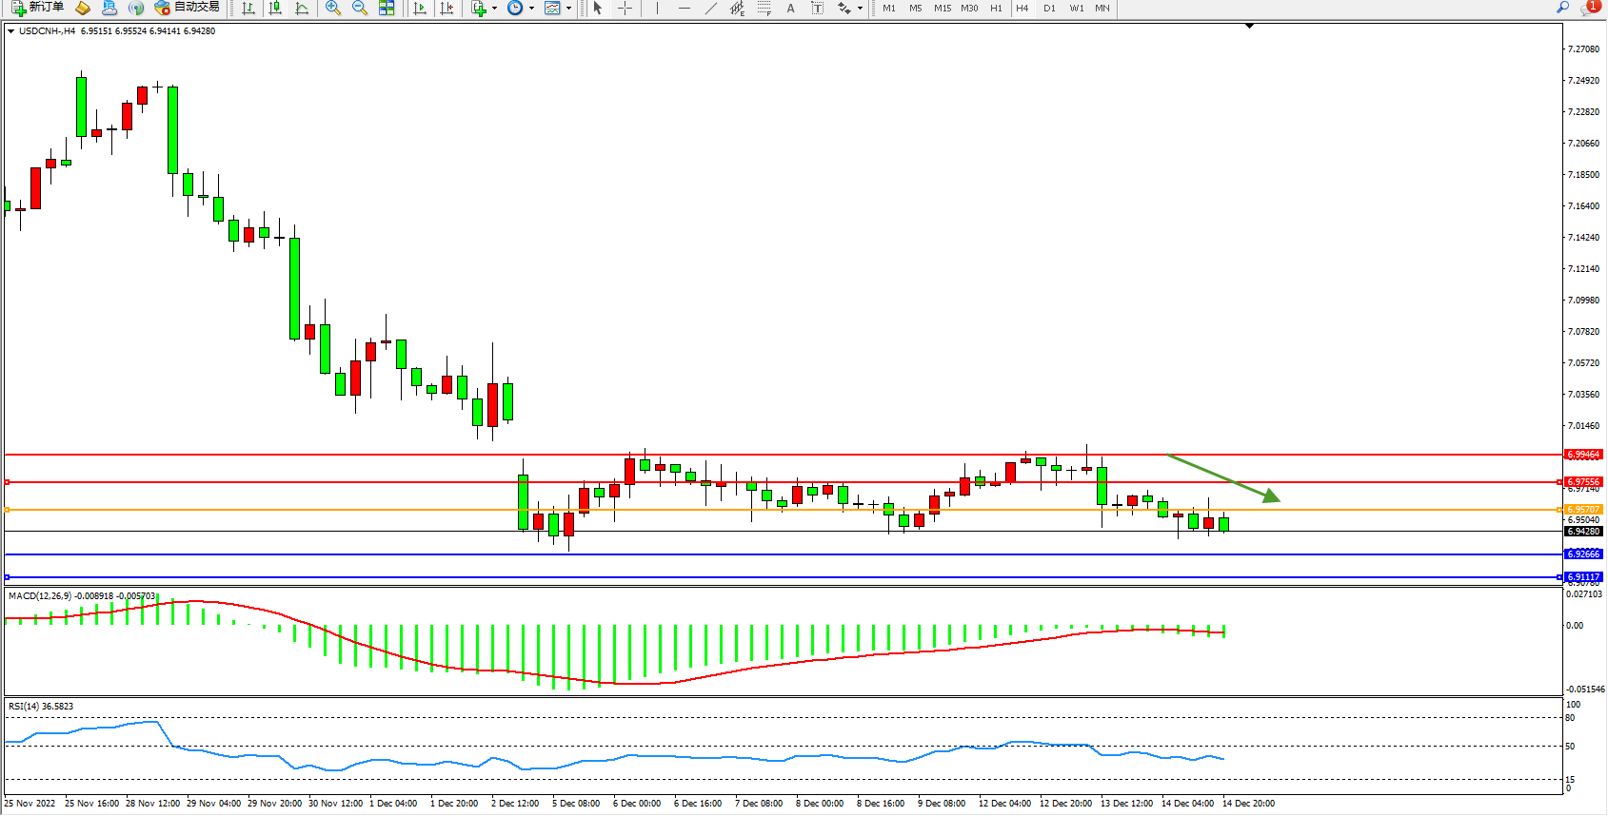Open the chart templates dropdown arrow

[568, 8]
